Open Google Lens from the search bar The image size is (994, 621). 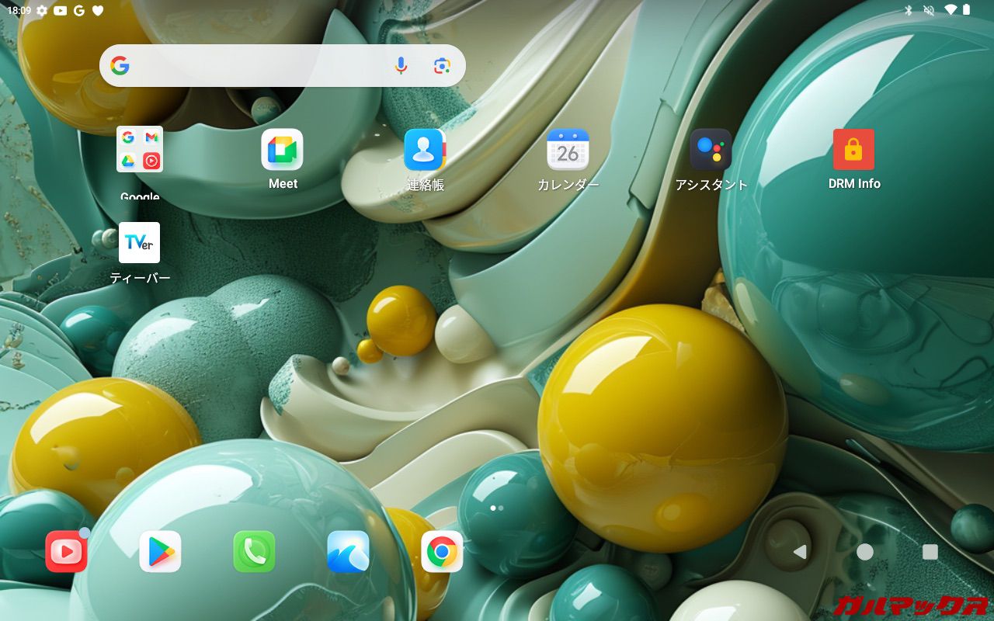(442, 66)
